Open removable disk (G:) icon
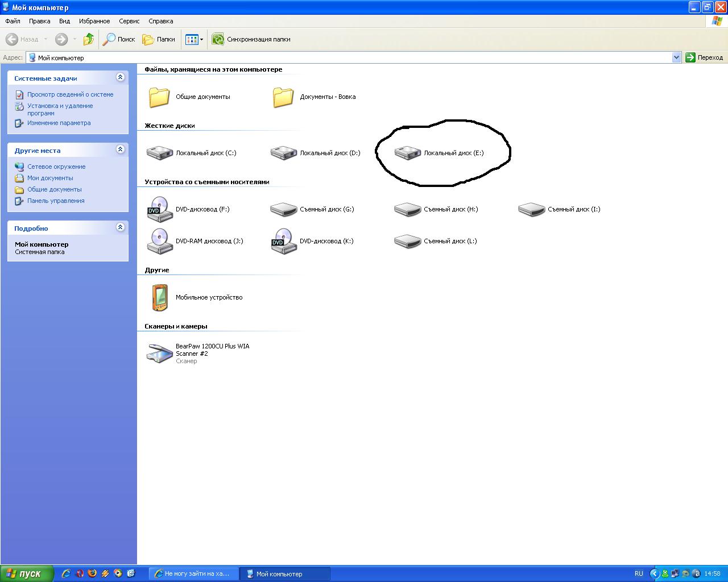Viewport: 728px width, 582px height. point(284,209)
